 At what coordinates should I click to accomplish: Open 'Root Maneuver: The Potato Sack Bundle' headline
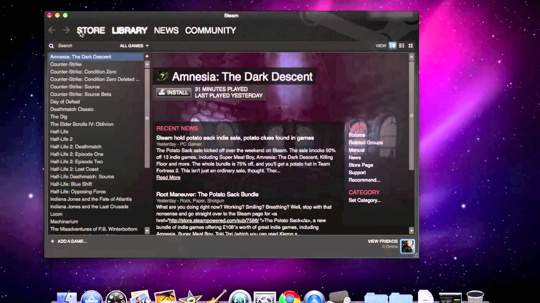tap(207, 194)
